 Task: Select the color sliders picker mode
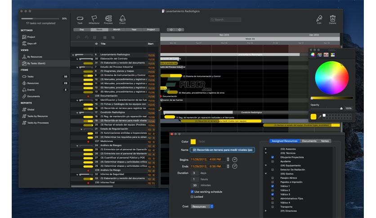[x=319, y=55]
